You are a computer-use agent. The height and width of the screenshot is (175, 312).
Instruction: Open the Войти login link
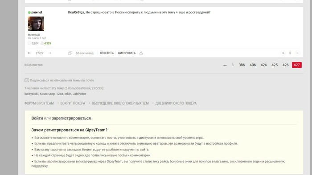tap(37, 118)
